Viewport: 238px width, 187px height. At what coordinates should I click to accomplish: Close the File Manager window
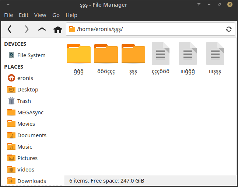[x=230, y=4]
